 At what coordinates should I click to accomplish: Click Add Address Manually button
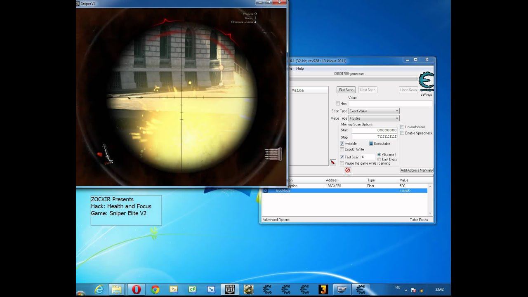[x=416, y=170]
